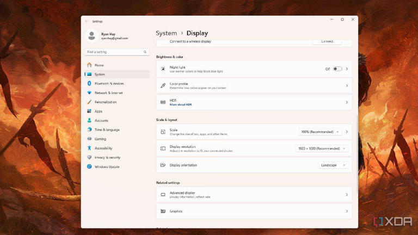Click the System breadcrumb link
The image size is (418, 235).
pyautogui.click(x=166, y=33)
